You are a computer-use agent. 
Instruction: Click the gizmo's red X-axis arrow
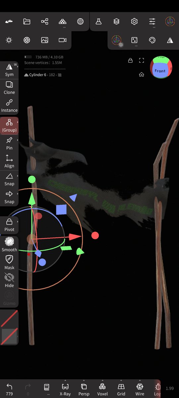(x=75, y=237)
